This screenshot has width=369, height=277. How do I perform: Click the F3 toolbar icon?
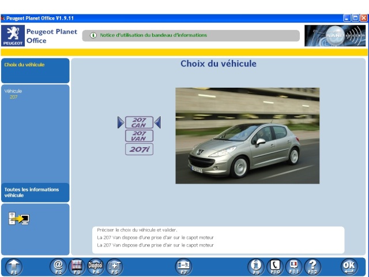click(x=77, y=267)
